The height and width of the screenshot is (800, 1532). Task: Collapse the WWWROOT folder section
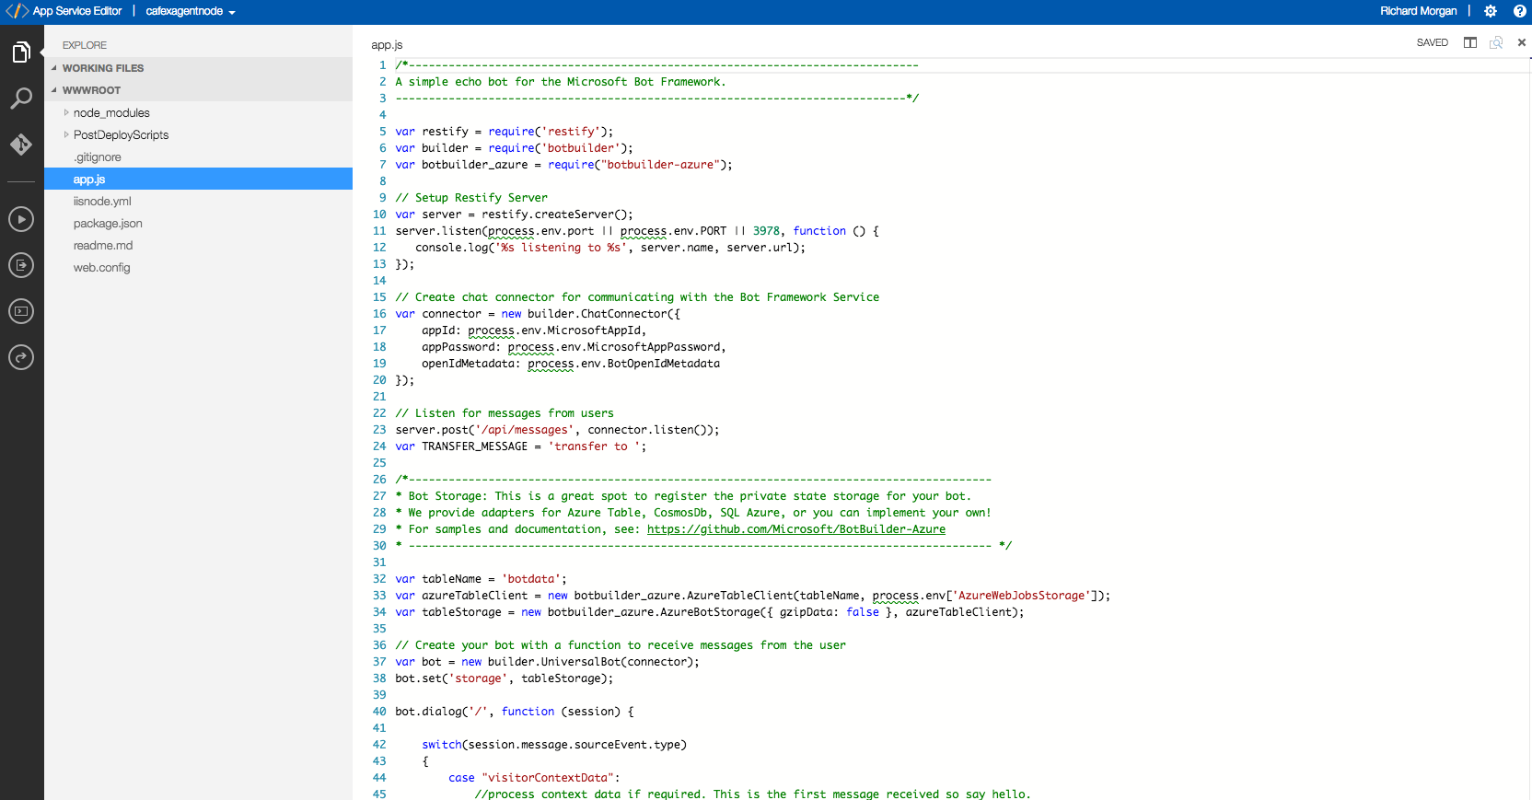pos(198,90)
